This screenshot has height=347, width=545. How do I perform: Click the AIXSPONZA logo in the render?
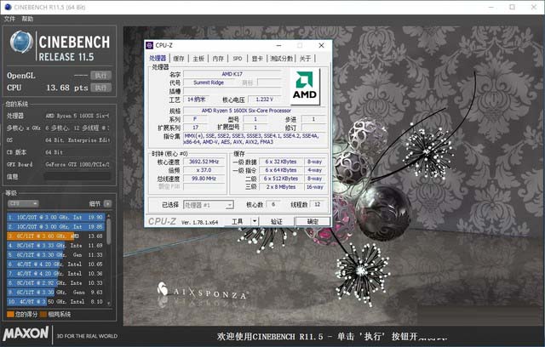point(202,293)
